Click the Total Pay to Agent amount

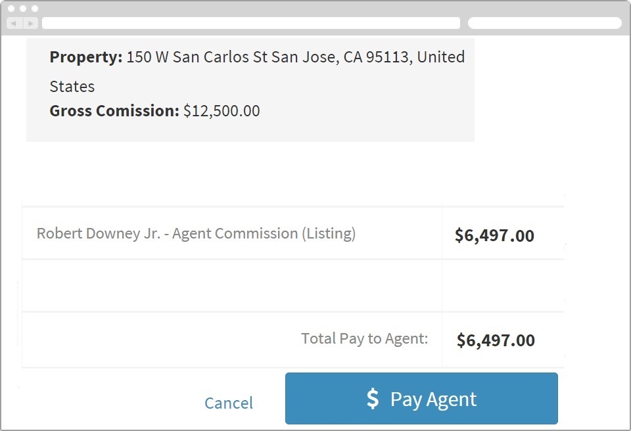click(496, 340)
